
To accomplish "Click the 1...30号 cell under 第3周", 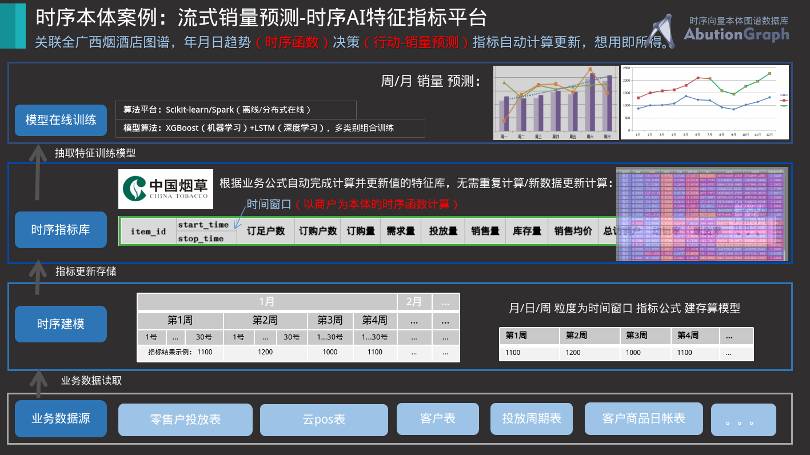I will point(330,337).
